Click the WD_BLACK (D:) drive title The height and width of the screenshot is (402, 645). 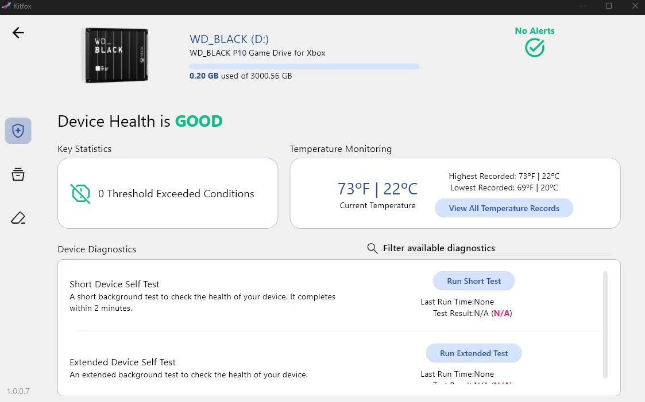tap(229, 39)
